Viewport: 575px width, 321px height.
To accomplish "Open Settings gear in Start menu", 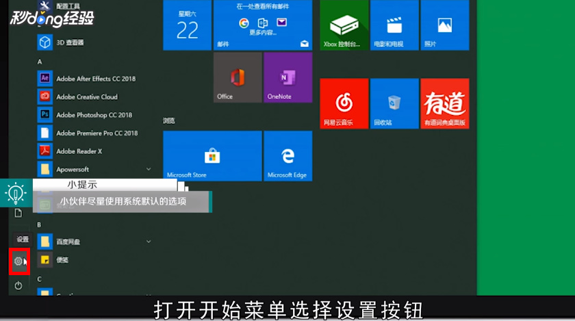I will (18, 261).
